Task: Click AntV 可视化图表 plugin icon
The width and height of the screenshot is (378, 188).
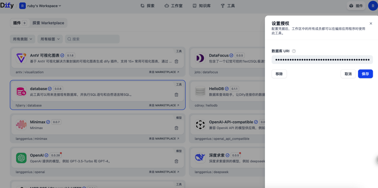Action: point(21,58)
